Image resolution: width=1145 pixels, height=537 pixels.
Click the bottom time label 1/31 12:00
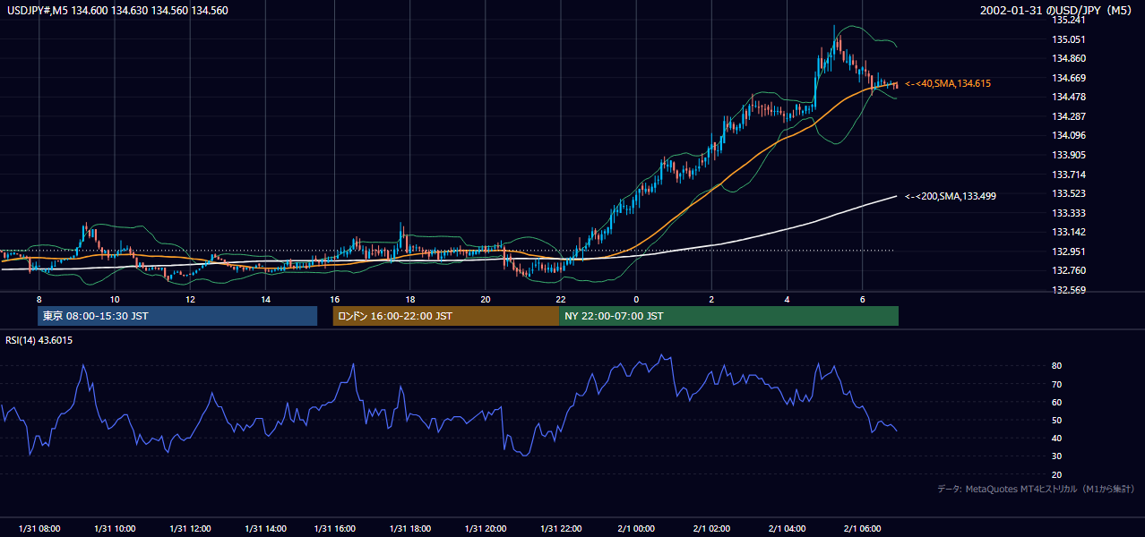[190, 529]
